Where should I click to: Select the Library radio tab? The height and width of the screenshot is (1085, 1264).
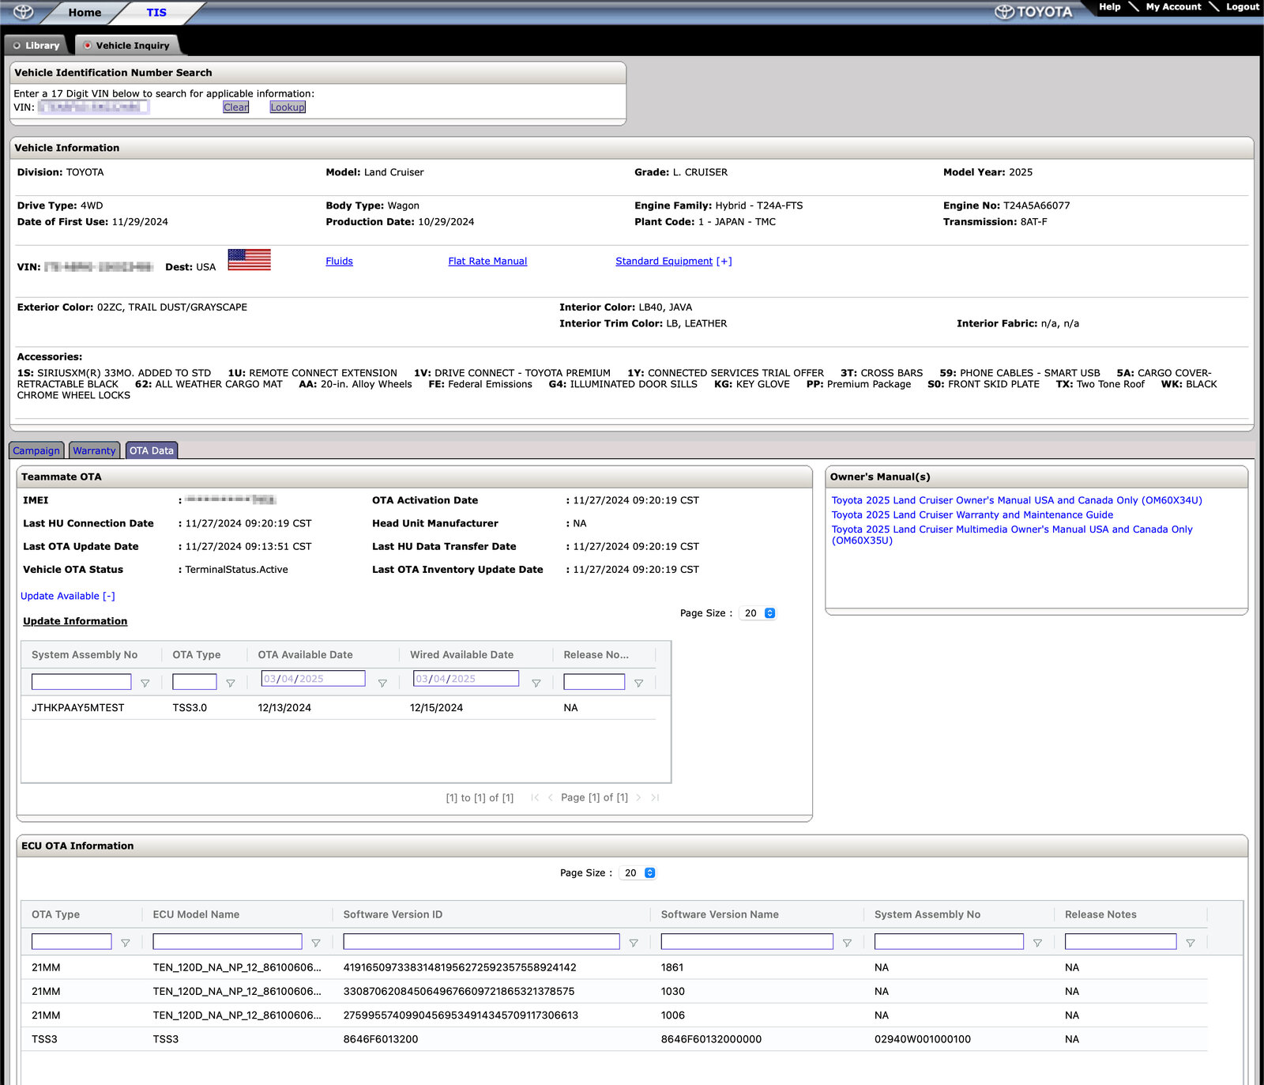pyautogui.click(x=36, y=45)
